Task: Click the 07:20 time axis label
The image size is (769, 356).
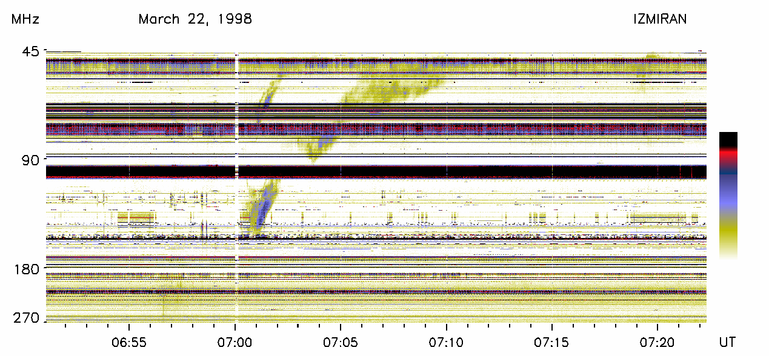Action: 657,343
